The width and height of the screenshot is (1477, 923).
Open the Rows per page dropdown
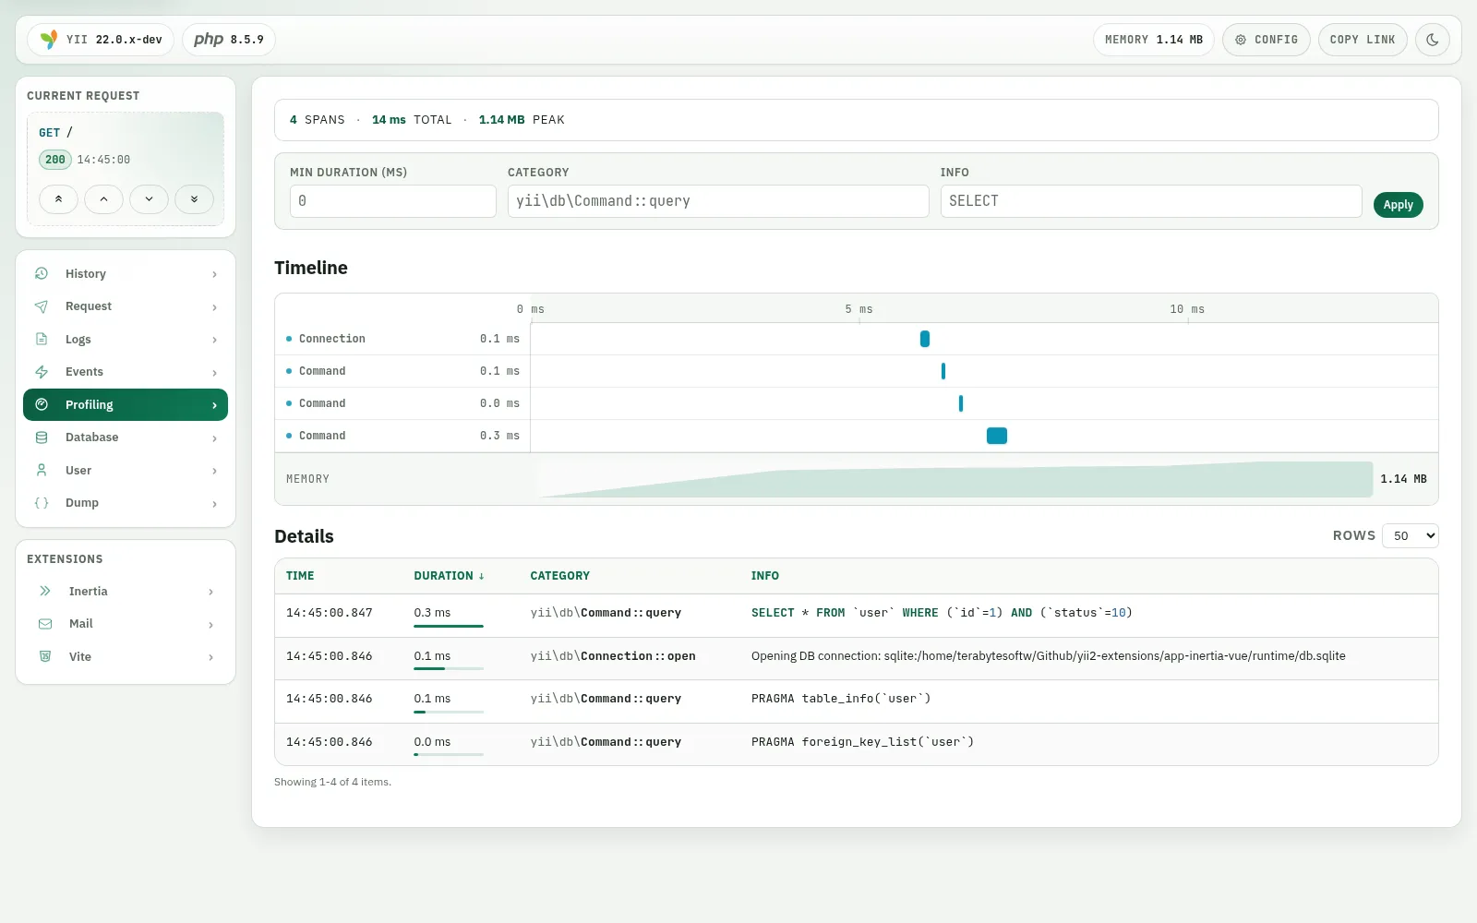click(x=1410, y=535)
